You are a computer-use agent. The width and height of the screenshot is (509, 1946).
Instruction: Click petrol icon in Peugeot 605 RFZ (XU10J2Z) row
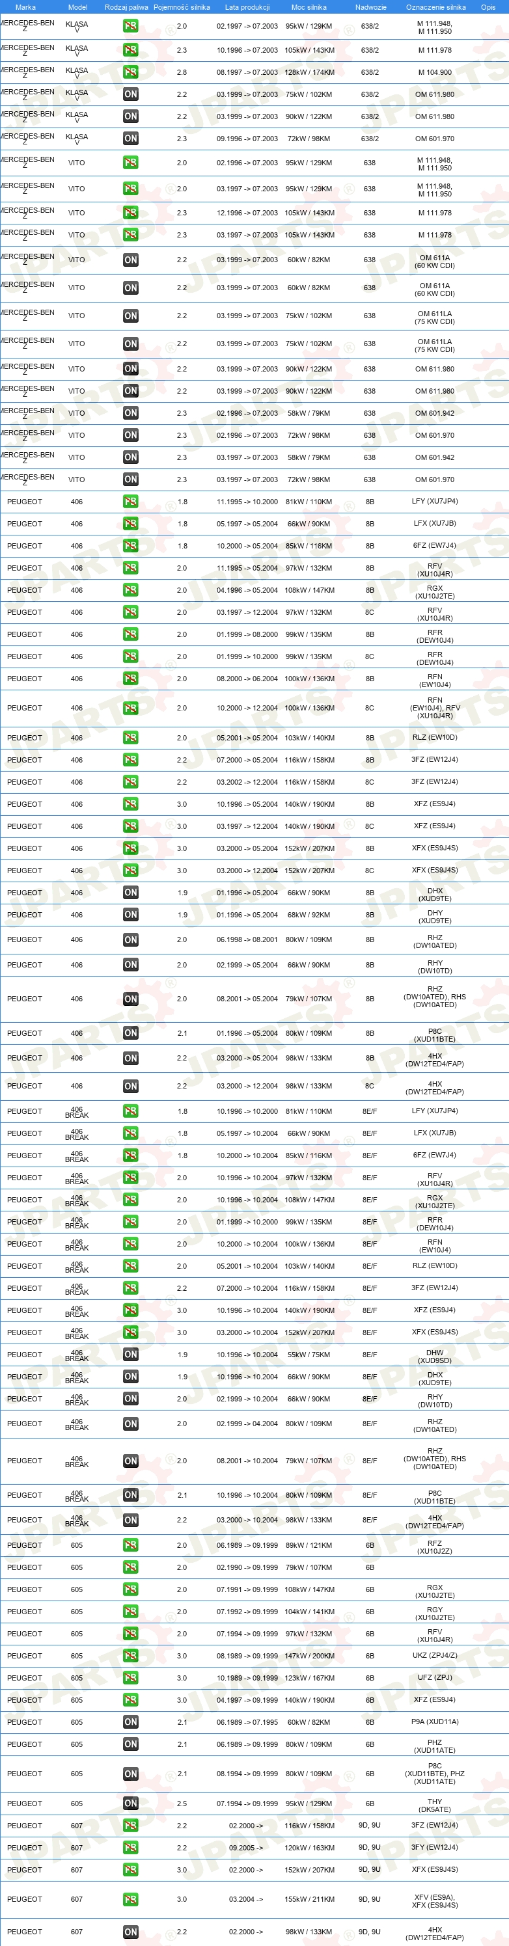click(130, 1546)
